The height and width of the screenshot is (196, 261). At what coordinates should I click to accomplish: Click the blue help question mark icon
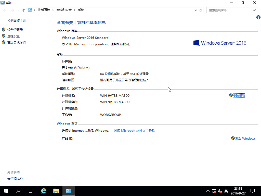pyautogui.click(x=258, y=18)
